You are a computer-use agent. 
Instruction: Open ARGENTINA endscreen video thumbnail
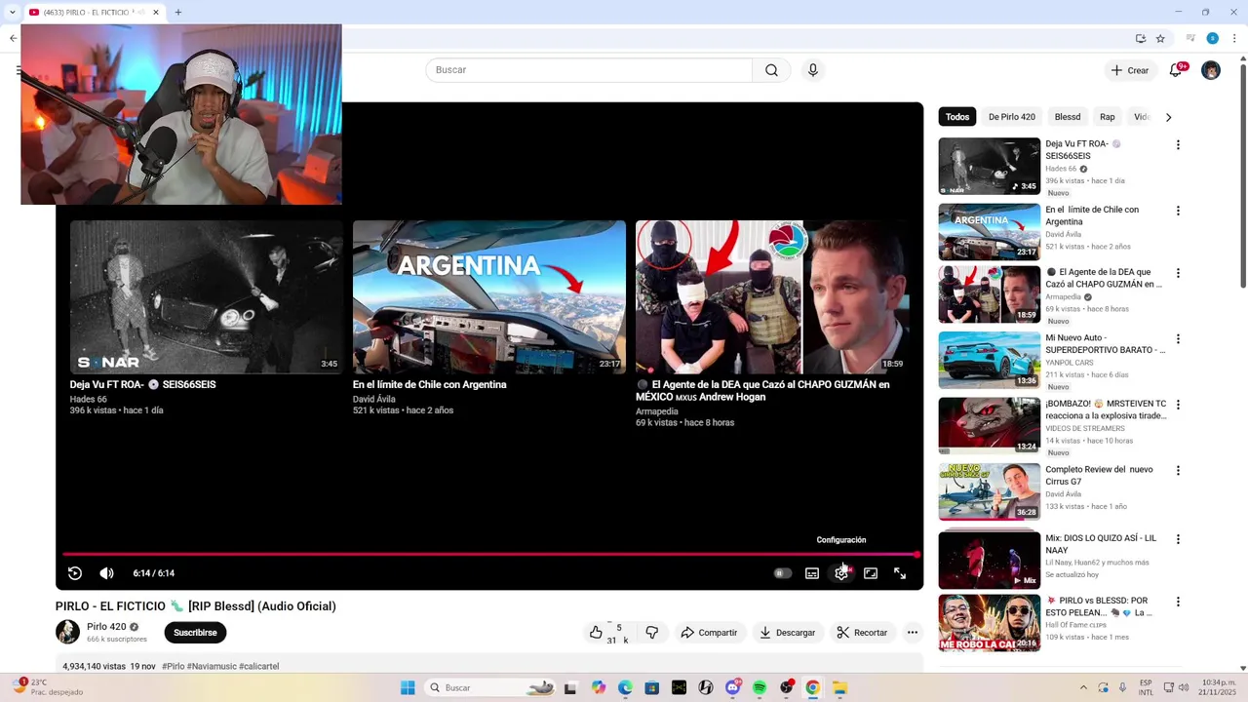pos(489,297)
